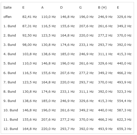This screenshot has width=137, height=135.
Task: Click the 'A' column header
Action: pyautogui.click(x=42, y=8)
